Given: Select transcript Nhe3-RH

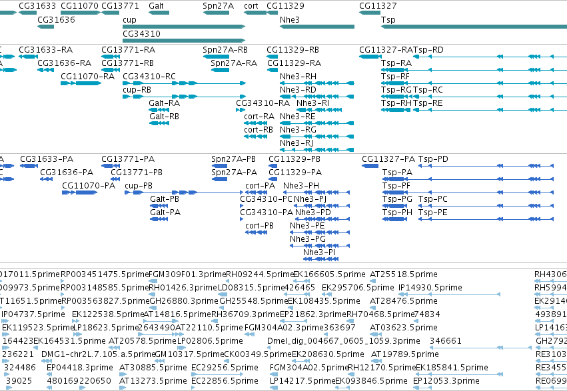Looking at the screenshot, I should click(317, 83).
